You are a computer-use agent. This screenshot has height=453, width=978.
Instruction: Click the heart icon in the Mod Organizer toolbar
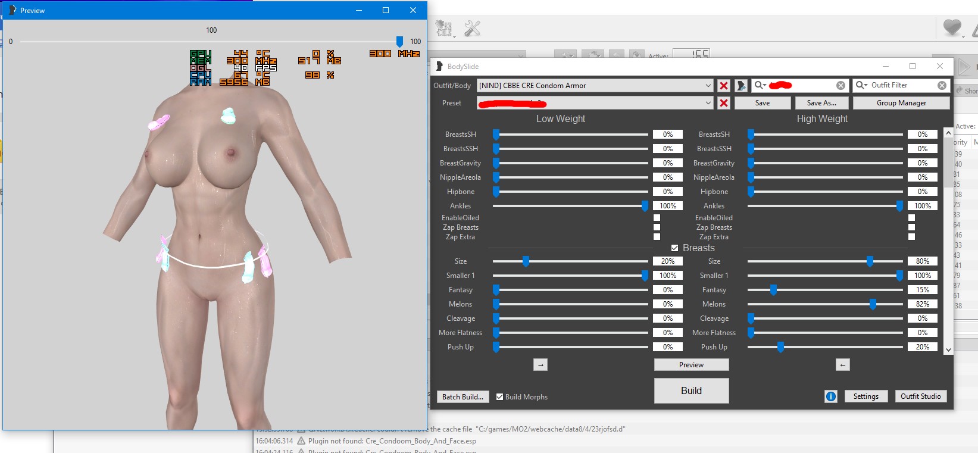[x=952, y=27]
